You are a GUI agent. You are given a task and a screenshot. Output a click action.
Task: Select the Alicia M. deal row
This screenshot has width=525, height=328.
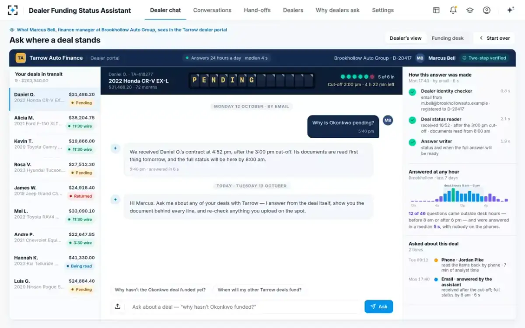click(55, 122)
